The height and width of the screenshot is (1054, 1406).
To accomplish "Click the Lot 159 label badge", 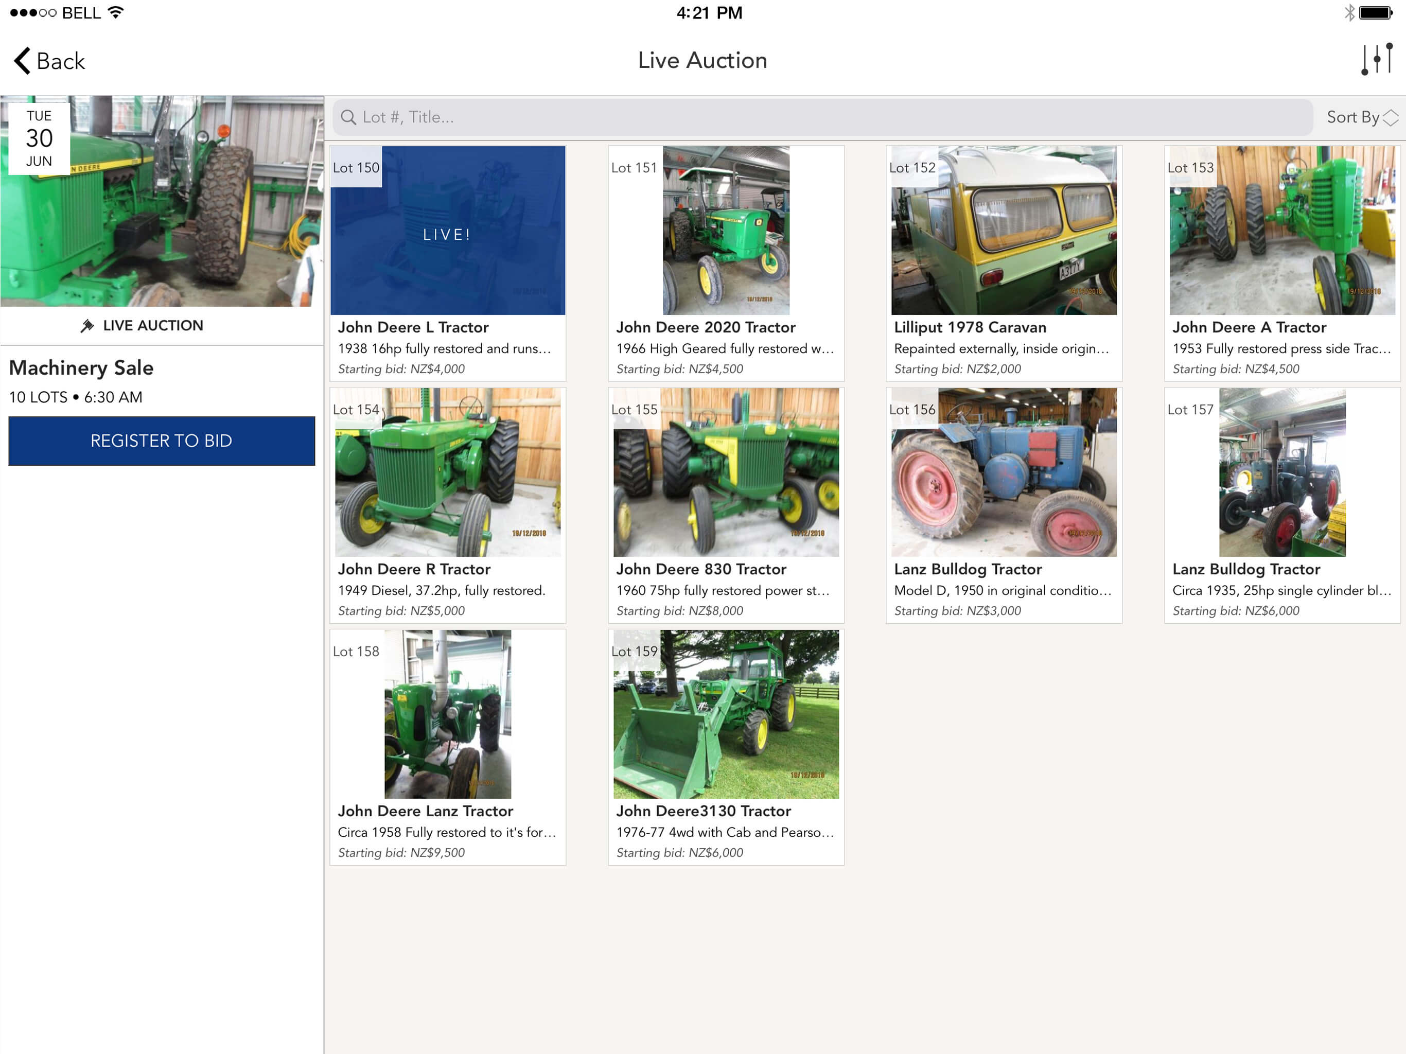I will pos(635,651).
